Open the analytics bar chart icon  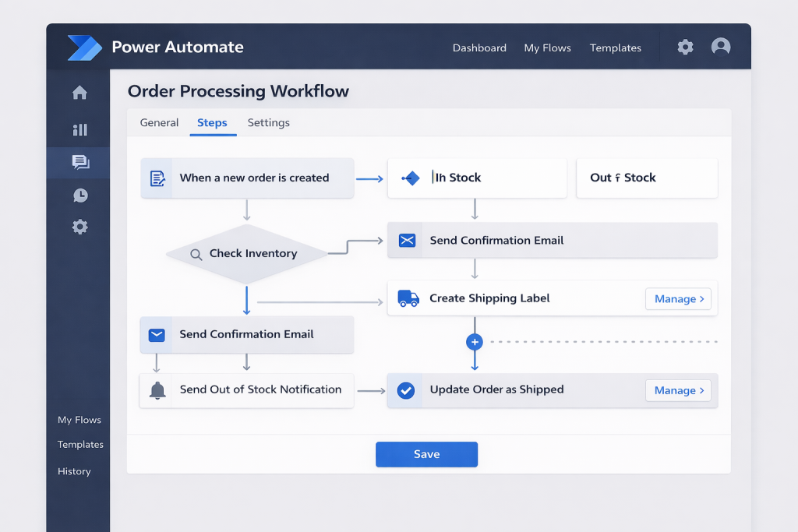point(79,129)
